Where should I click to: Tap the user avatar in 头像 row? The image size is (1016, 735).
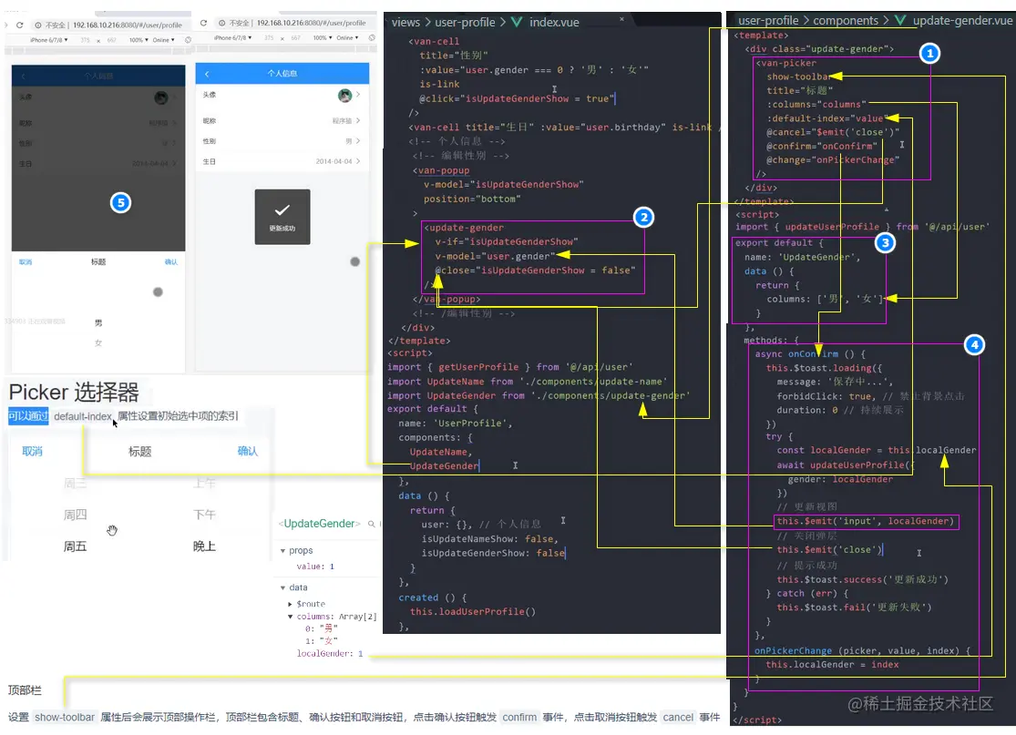[344, 96]
